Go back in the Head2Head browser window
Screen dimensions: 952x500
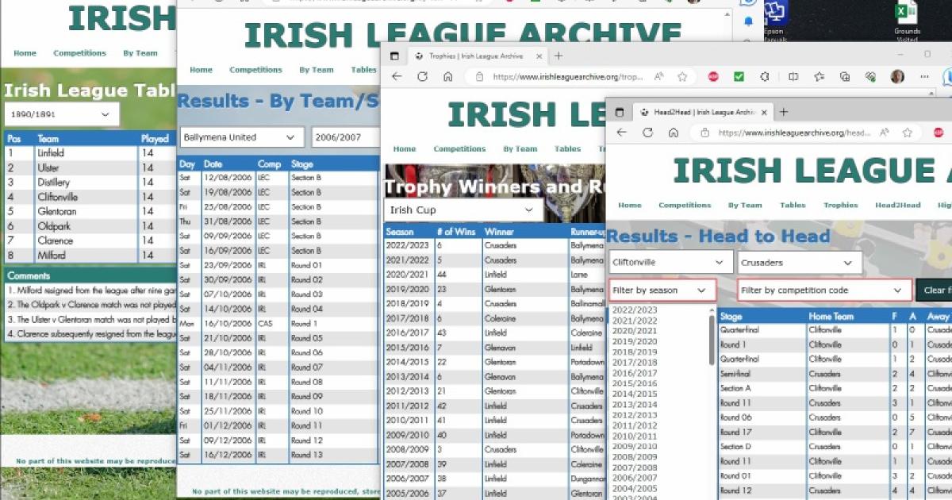621,133
